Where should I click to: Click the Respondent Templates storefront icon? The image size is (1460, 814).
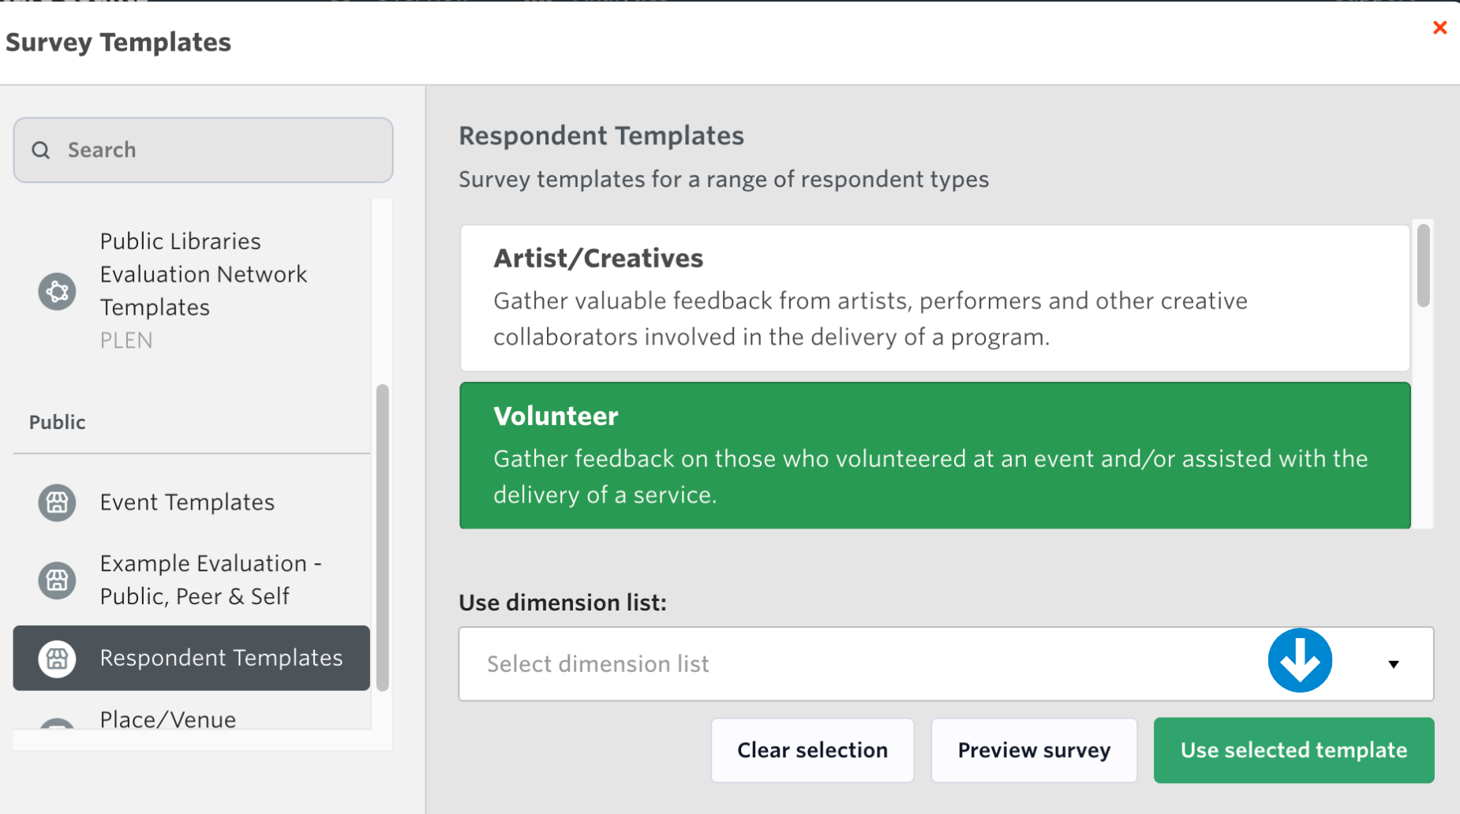click(57, 658)
